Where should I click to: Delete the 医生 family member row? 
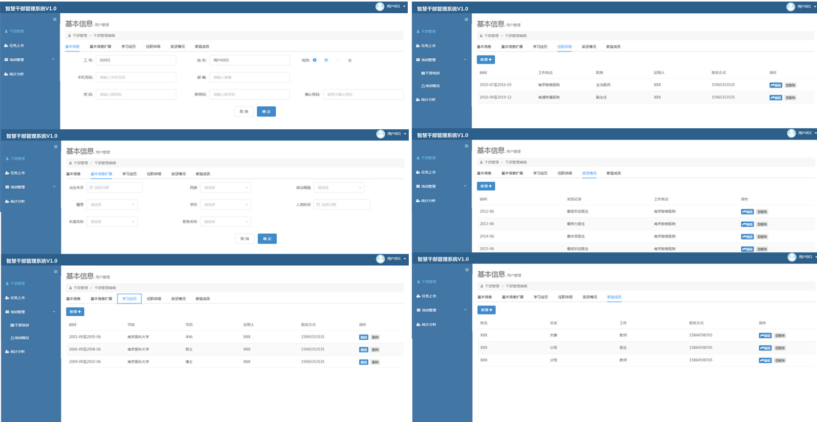pos(780,348)
